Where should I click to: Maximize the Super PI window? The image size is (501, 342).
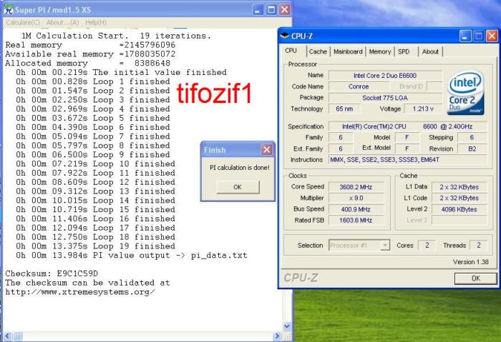pyautogui.click(x=271, y=9)
